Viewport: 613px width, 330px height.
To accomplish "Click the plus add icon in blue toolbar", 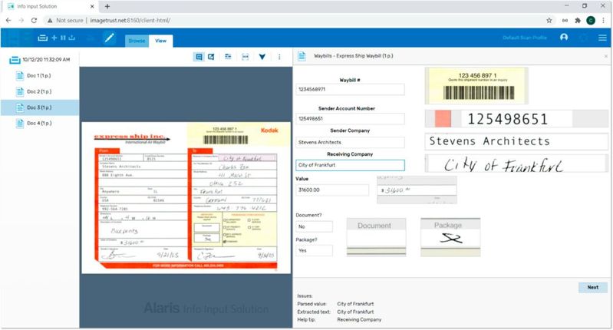I will click(54, 38).
